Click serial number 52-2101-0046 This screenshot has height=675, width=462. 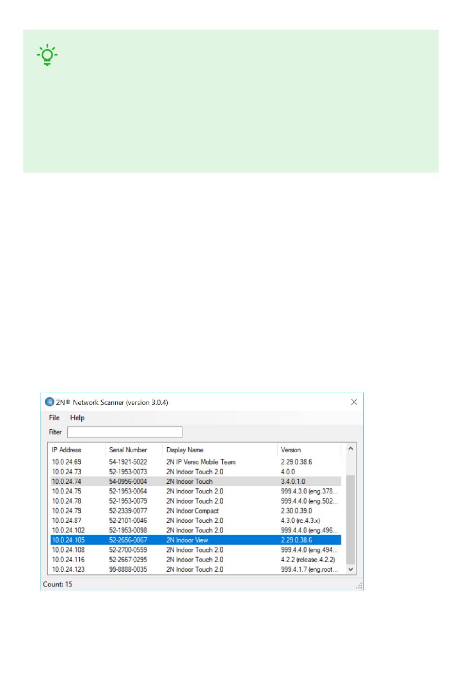128,520
